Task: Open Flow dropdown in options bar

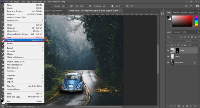Action: pos(86,6)
